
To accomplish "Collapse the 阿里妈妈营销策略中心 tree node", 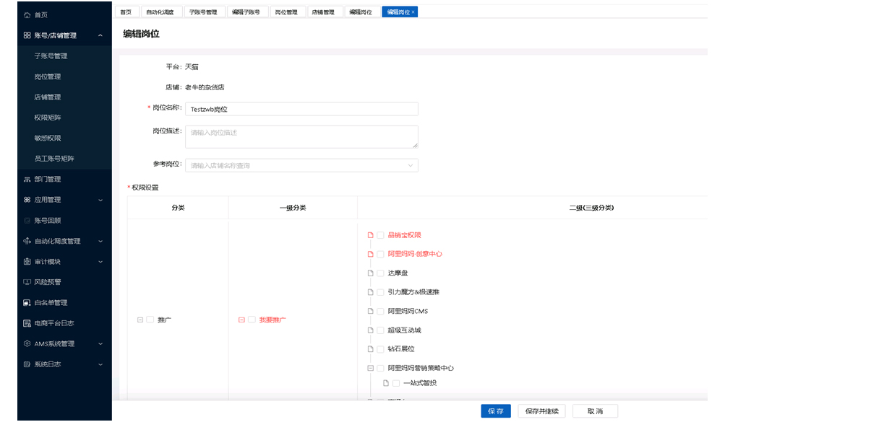I will pos(370,368).
